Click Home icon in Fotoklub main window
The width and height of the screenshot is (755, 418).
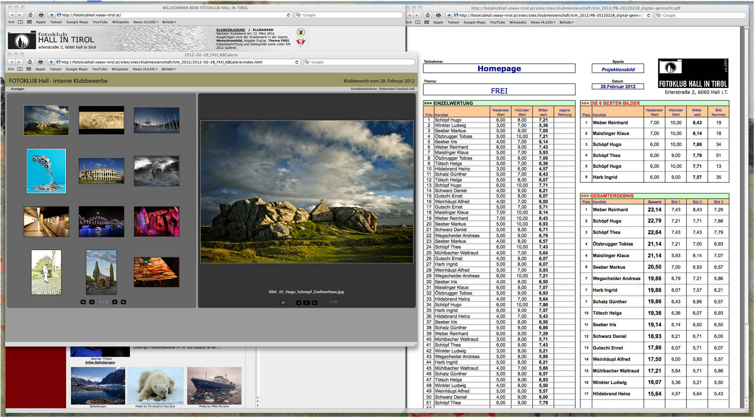(x=31, y=15)
